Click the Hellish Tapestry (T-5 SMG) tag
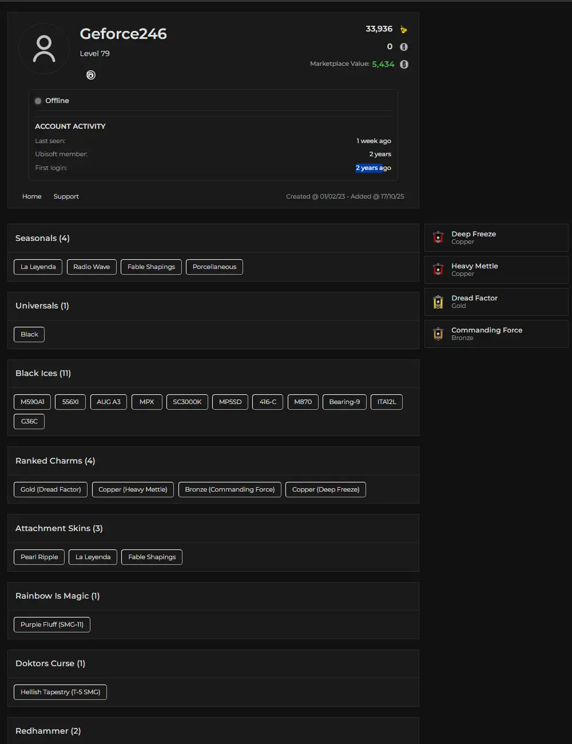The width and height of the screenshot is (572, 744). [61, 692]
